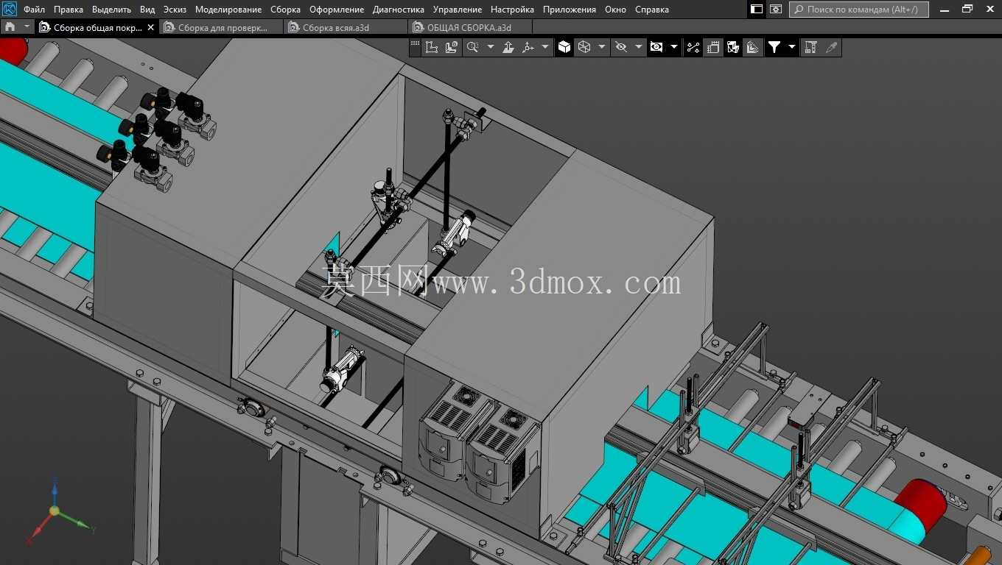Open the Управление menu

coord(458,10)
